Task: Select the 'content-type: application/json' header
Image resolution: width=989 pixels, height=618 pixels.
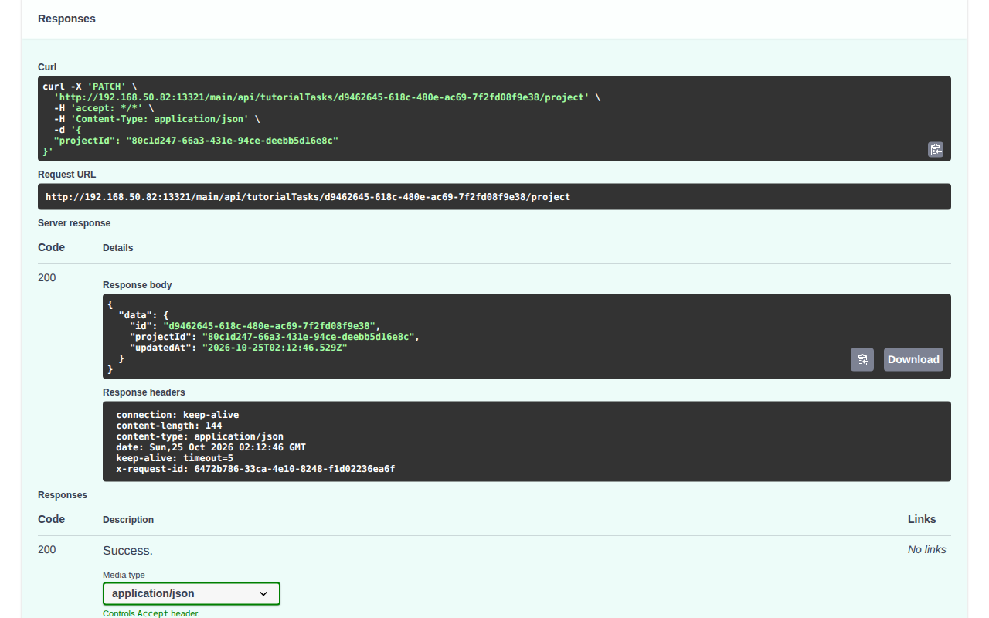Action: 200,436
